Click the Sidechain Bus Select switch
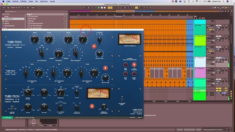 tap(77, 107)
